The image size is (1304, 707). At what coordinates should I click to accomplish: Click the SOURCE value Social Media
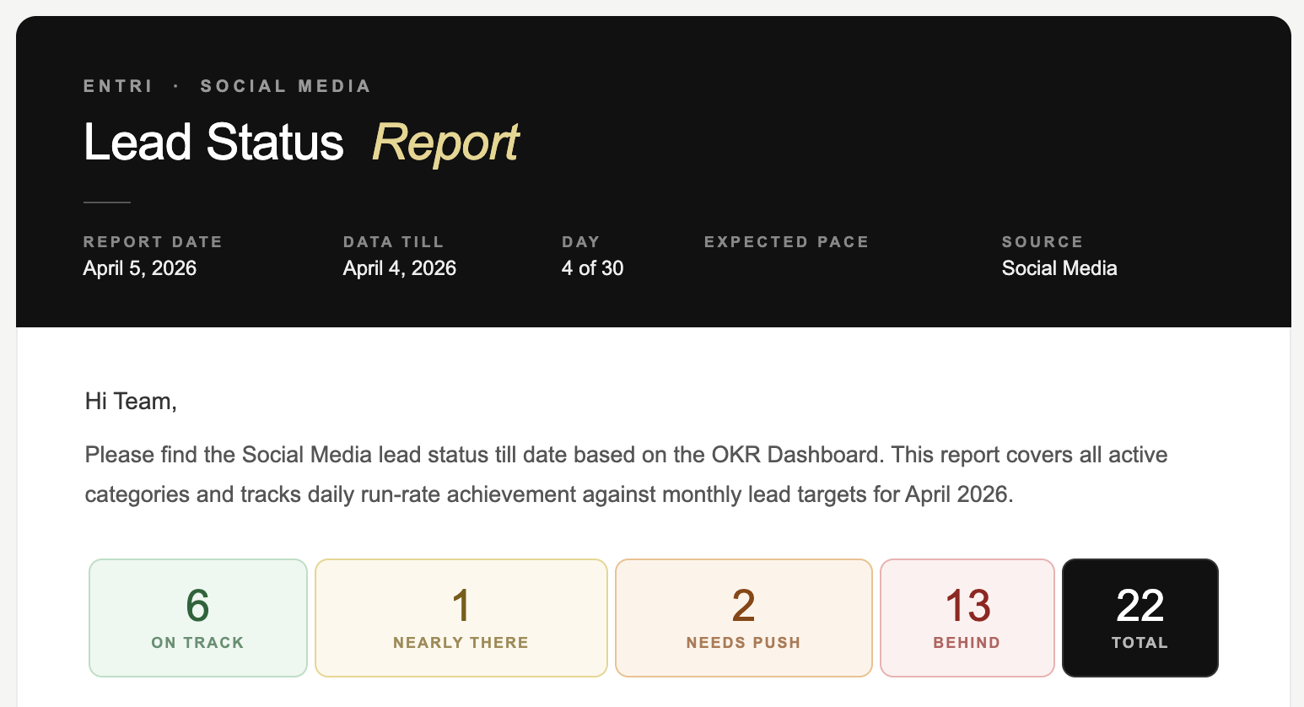pyautogui.click(x=1059, y=268)
